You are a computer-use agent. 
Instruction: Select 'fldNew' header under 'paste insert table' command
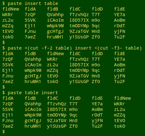click(x=11, y=9)
